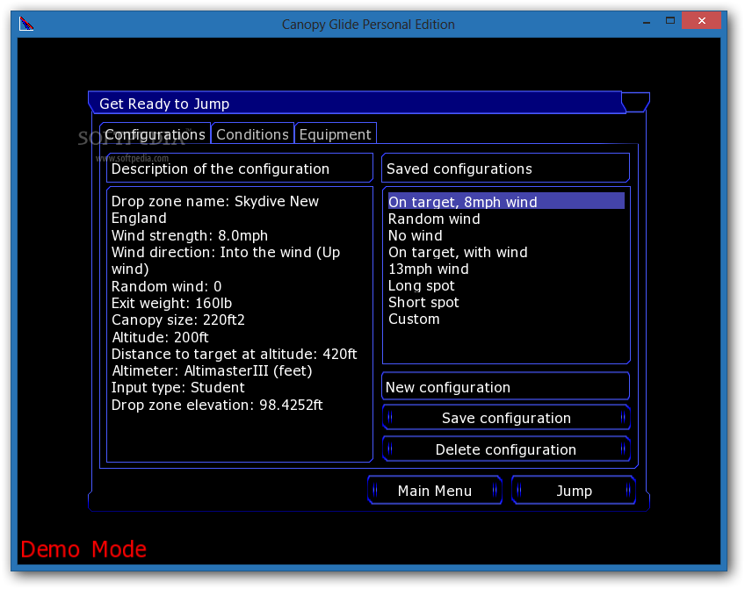Click the 'Description of the configuration' header
The height and width of the screenshot is (589, 745).
tap(240, 168)
